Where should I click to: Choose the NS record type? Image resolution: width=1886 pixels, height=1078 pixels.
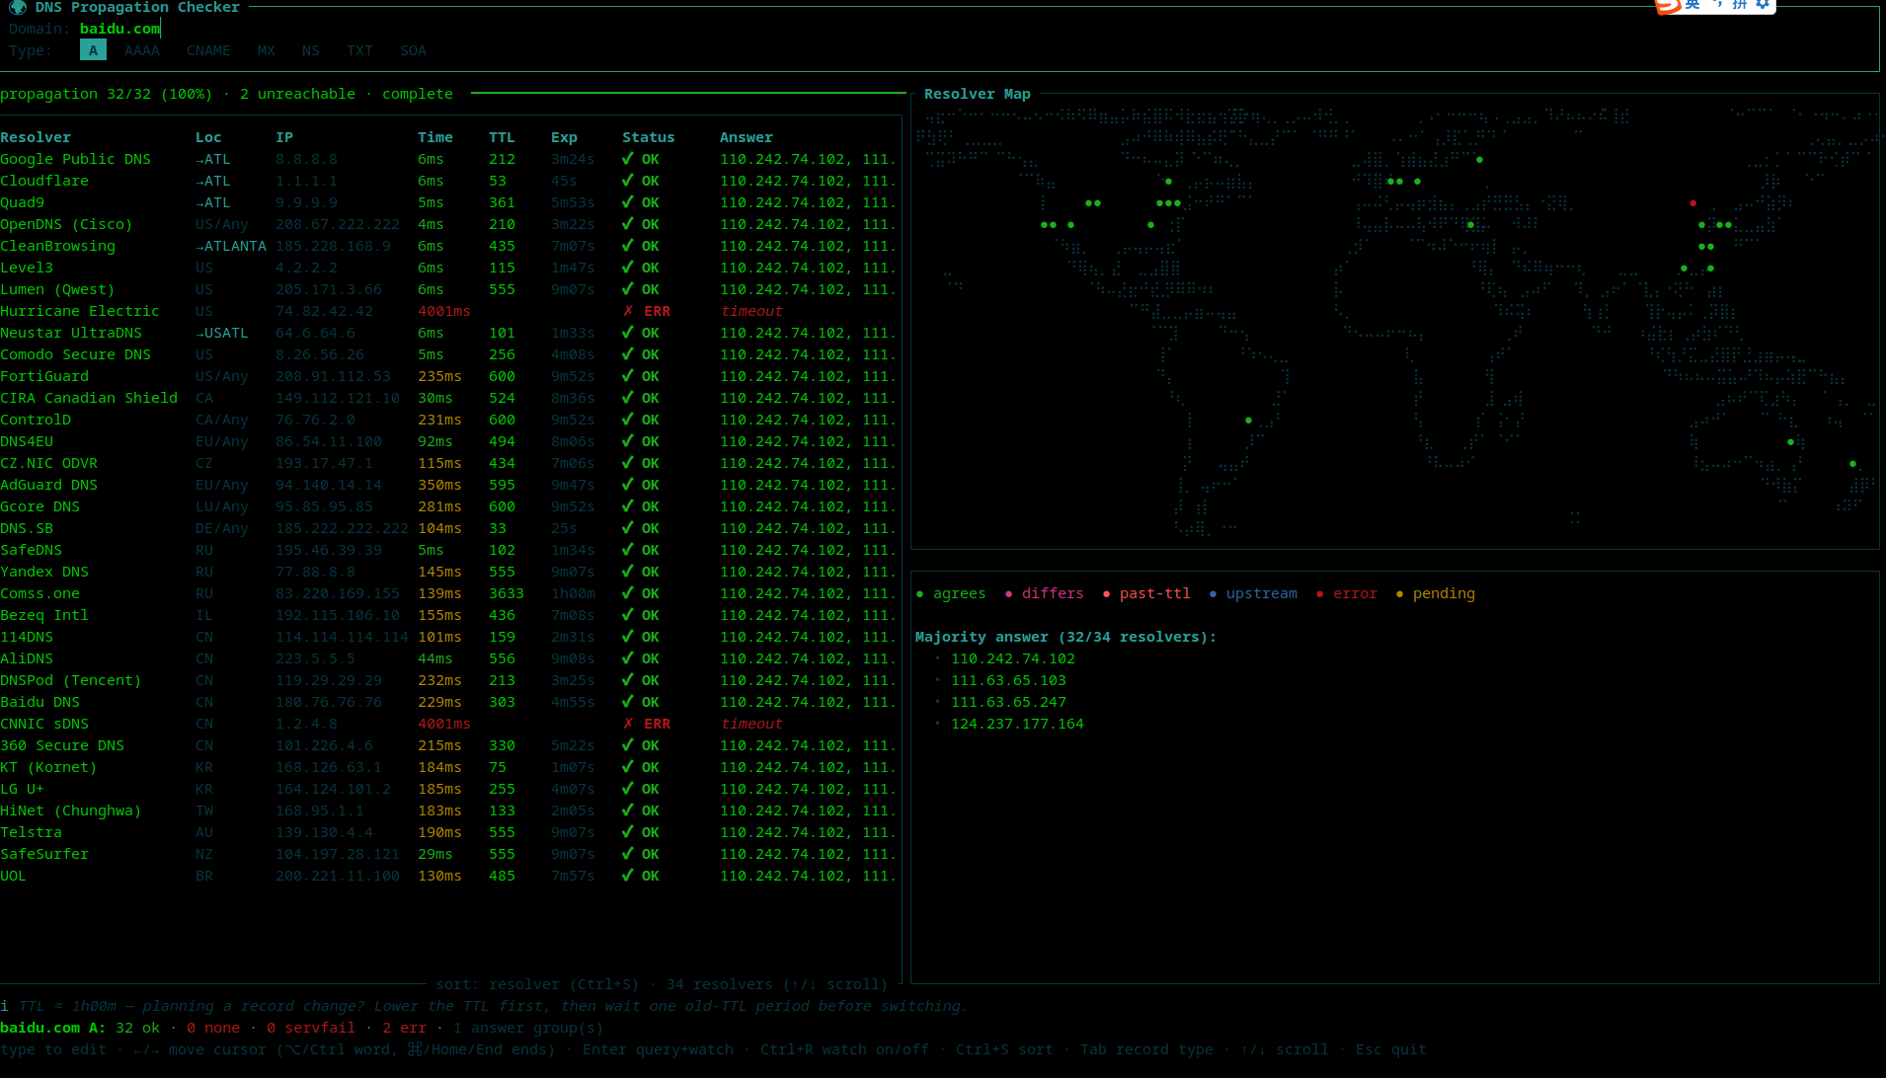point(311,50)
